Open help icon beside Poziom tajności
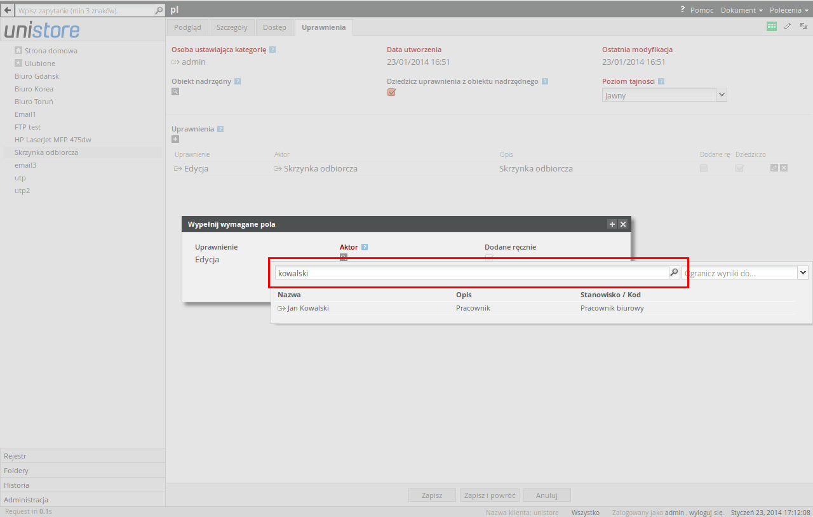This screenshot has height=517, width=813. point(661,81)
